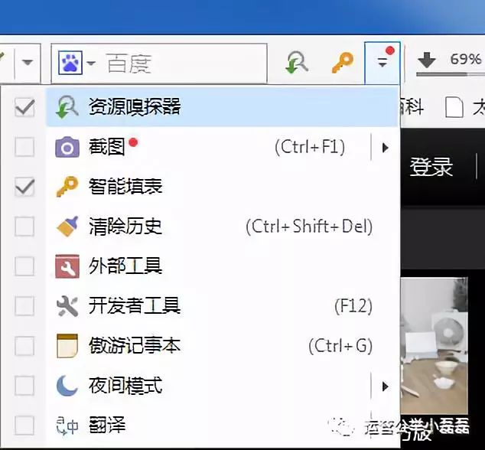Open 傲游记事本 from the menu
The image size is (485, 450).
222,346
